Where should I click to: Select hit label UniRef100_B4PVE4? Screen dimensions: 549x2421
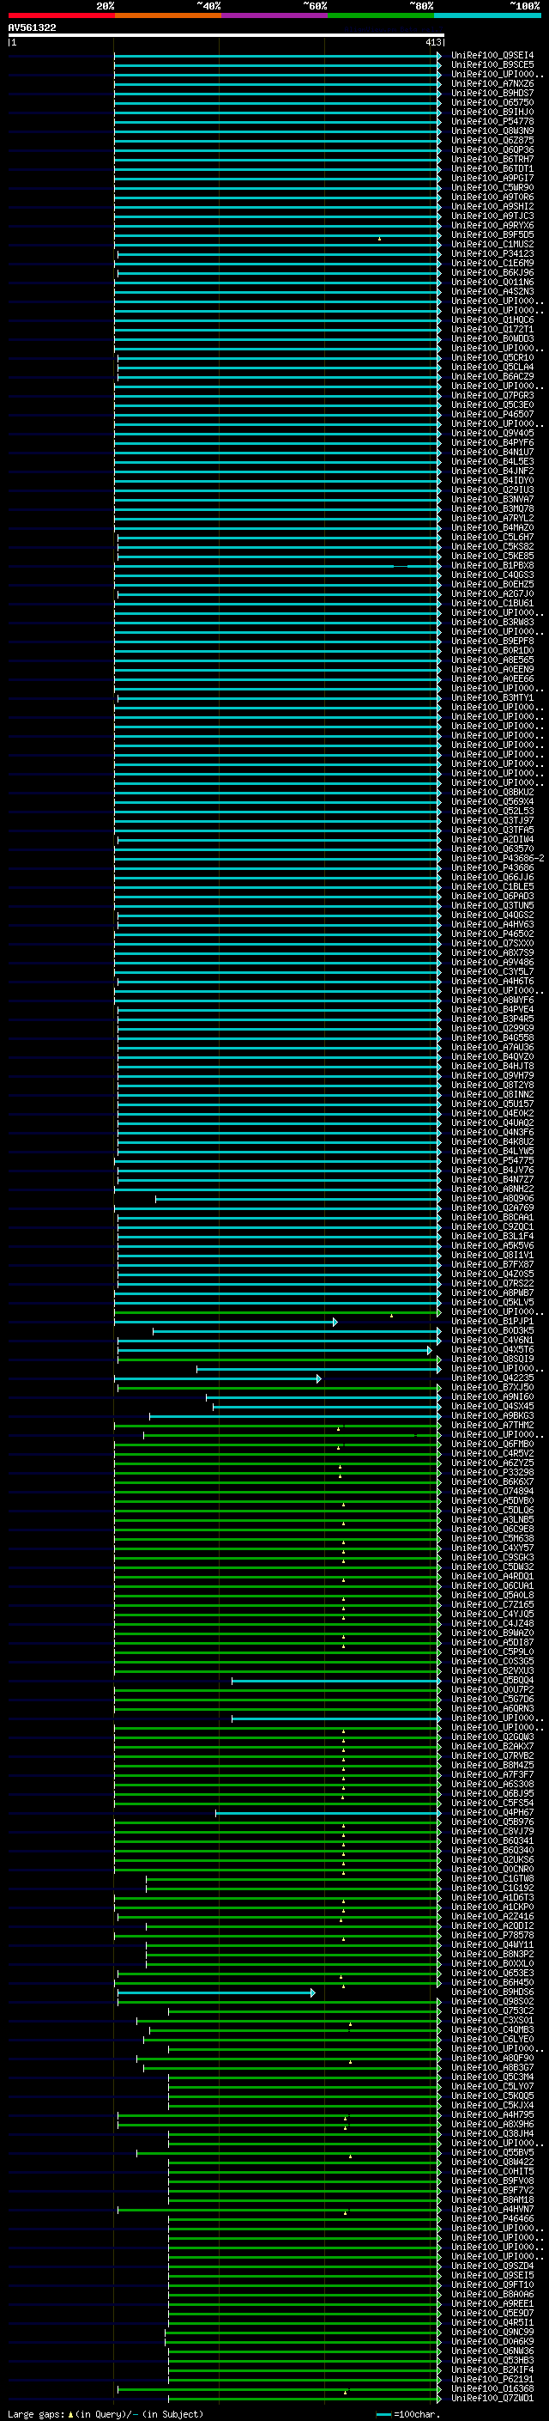pyautogui.click(x=492, y=1009)
